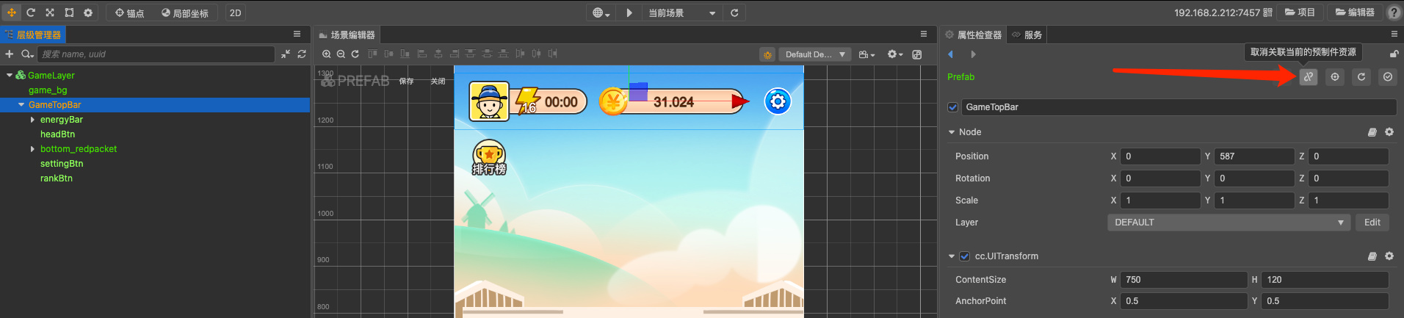This screenshot has height=318, width=1404.
Task: Open the Default De... dropdown
Action: [x=814, y=54]
